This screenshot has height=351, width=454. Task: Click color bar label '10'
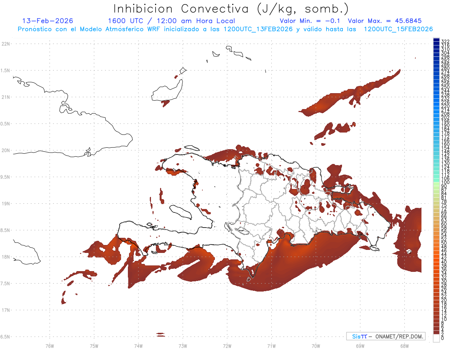coord(444,319)
